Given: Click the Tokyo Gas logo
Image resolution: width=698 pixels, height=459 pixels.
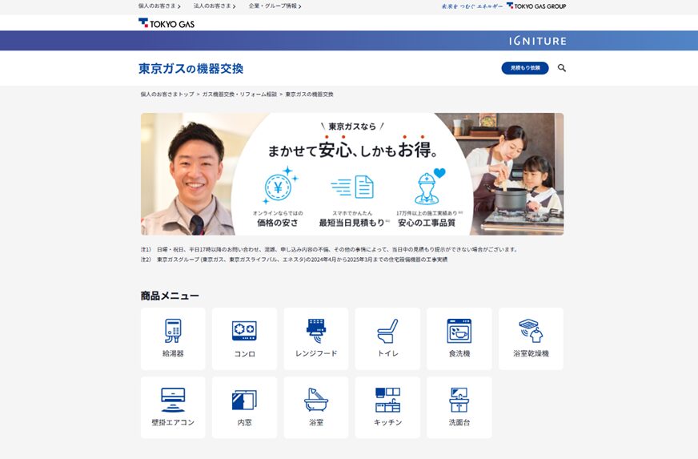Looking at the screenshot, I should [x=166, y=23].
